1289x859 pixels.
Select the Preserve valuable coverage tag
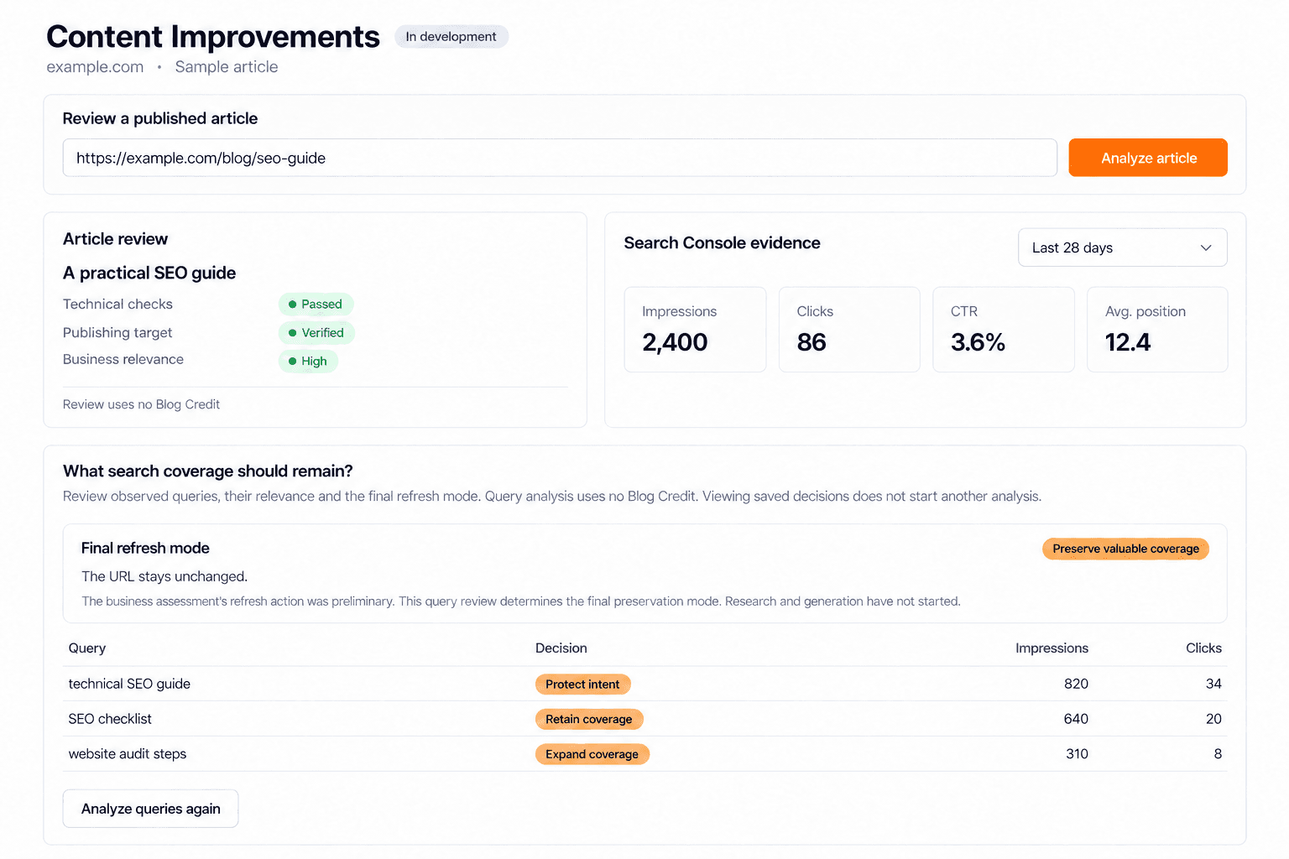[1125, 549]
